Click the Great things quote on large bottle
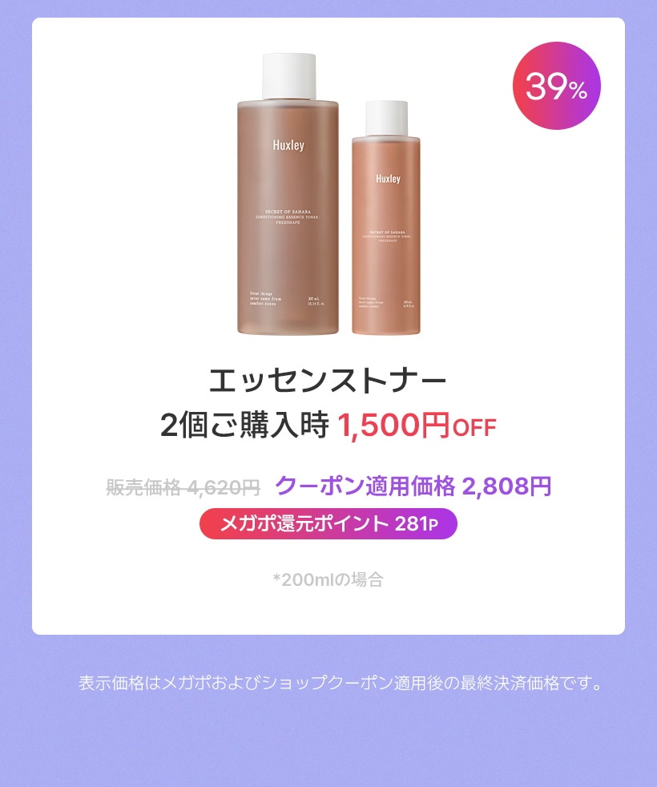This screenshot has width=657, height=787. point(265,299)
